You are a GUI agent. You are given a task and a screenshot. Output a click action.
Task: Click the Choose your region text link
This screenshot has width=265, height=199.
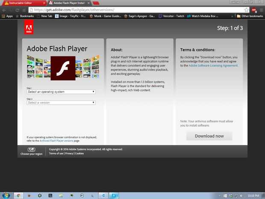tap(32, 154)
